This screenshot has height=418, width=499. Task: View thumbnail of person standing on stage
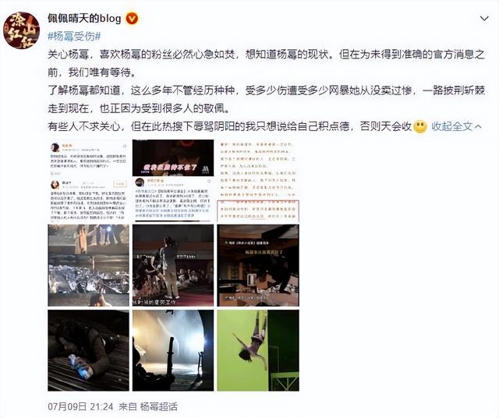173,265
